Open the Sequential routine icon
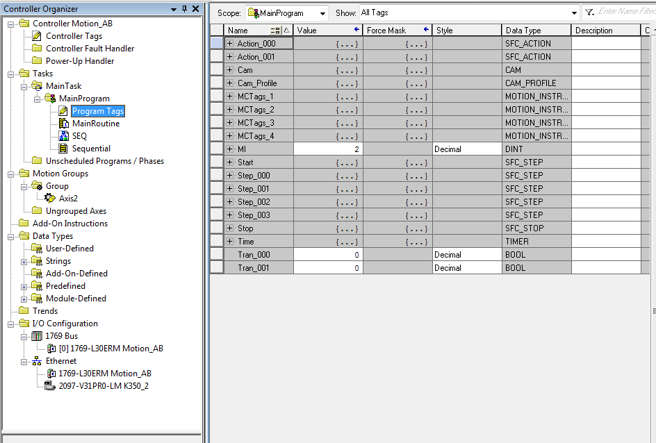 [64, 149]
